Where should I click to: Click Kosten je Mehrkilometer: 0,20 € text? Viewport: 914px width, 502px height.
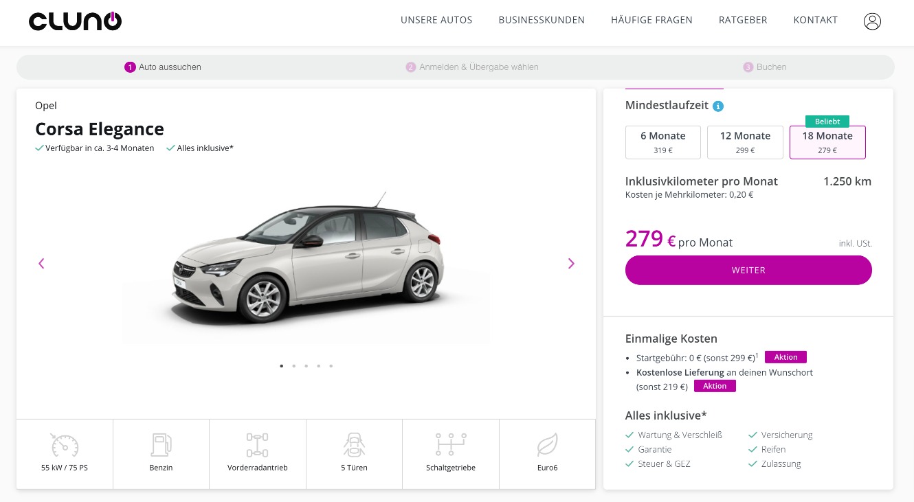[x=689, y=194]
